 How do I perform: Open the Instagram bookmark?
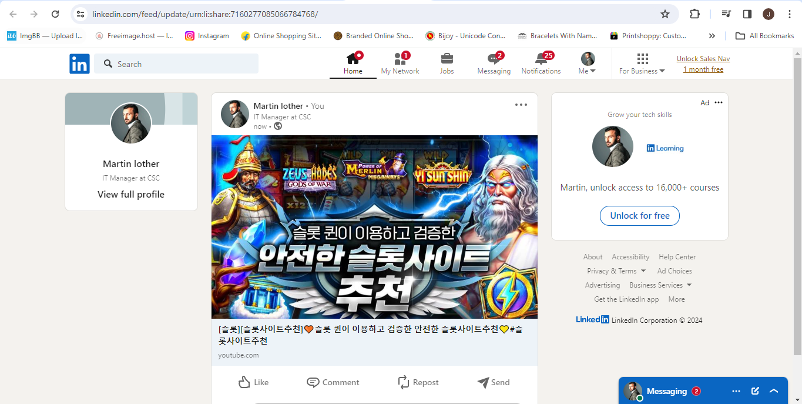coord(207,36)
